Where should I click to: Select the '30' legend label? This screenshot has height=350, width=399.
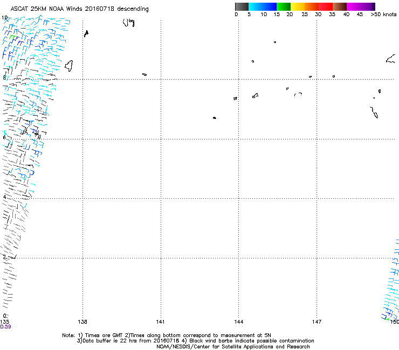tap(318, 15)
